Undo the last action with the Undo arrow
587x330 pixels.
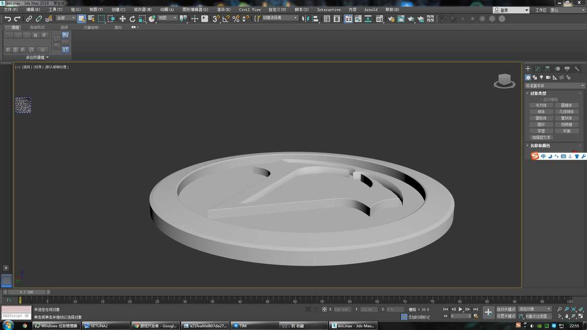point(8,19)
